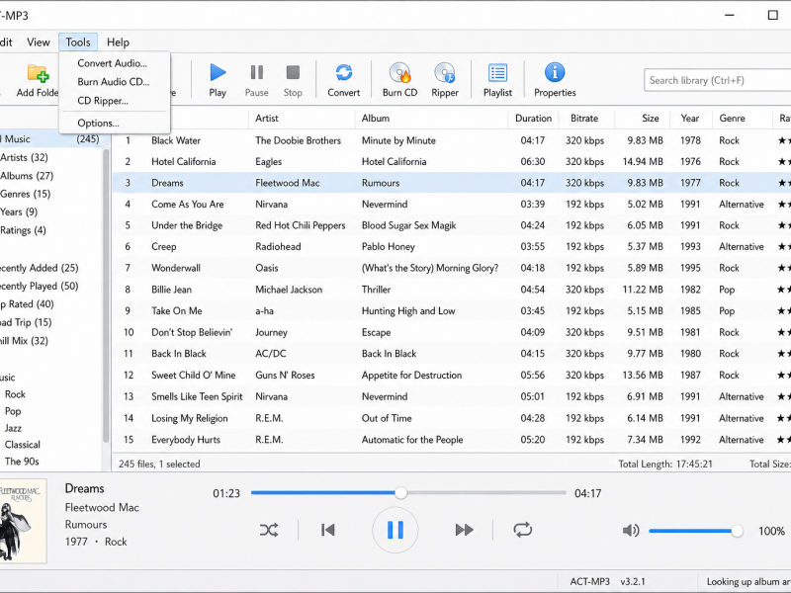The image size is (791, 593).
Task: Select Genres (15) in sidebar
Action: click(26, 194)
